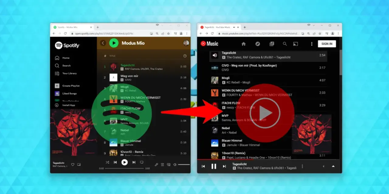The width and height of the screenshot is (389, 194).
Task: Click the white play button in Spotify player bar
Action: click(125, 162)
